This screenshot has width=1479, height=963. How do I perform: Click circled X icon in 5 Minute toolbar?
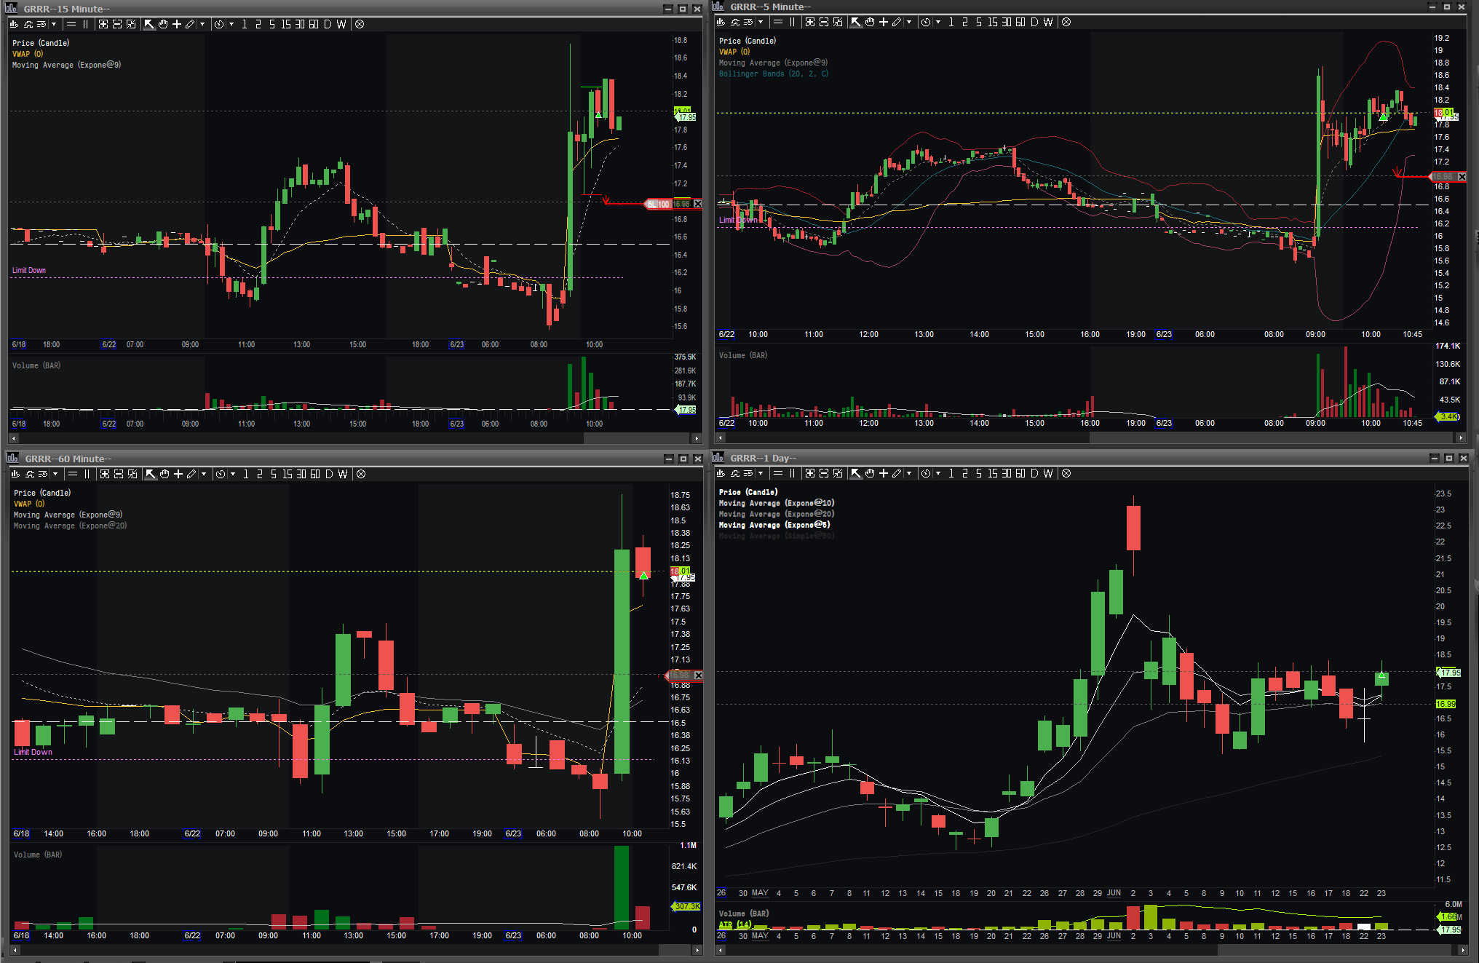tap(1066, 22)
